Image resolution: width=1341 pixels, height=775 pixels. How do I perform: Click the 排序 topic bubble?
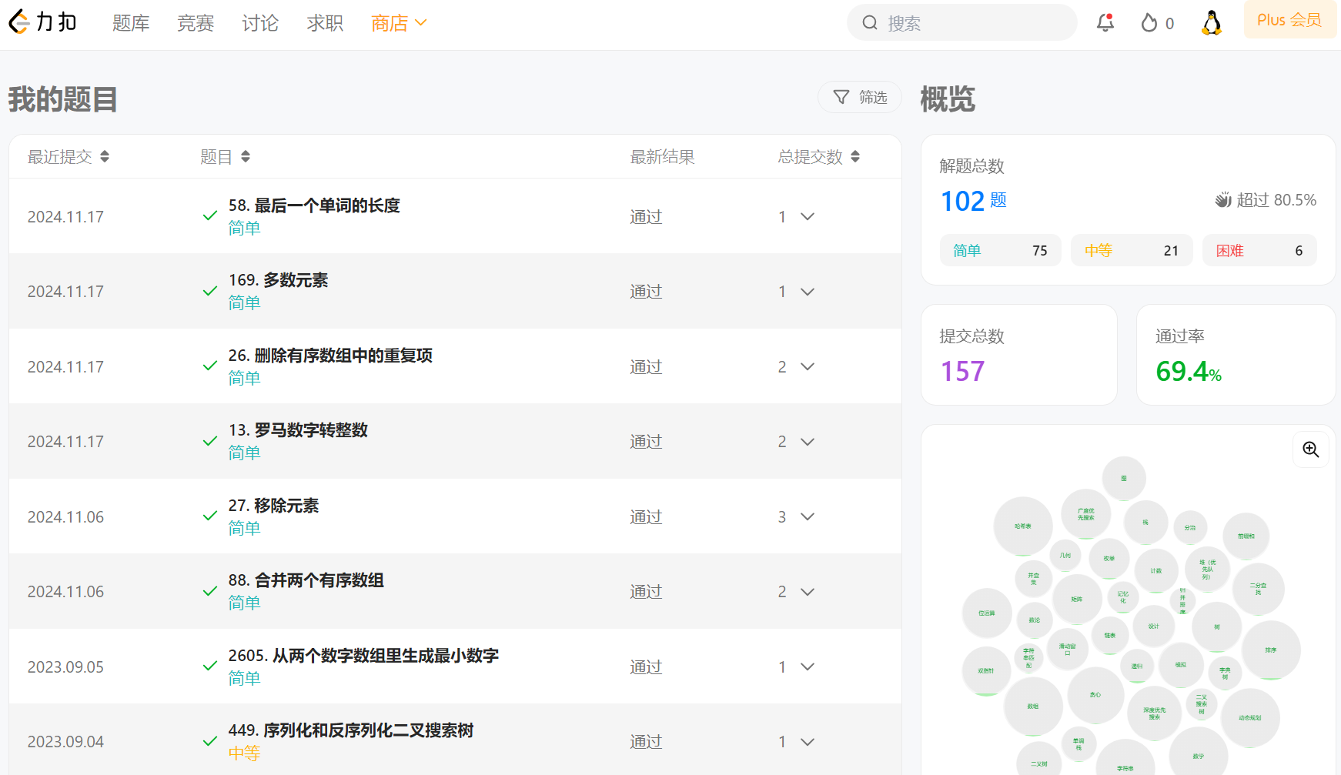coord(1271,650)
